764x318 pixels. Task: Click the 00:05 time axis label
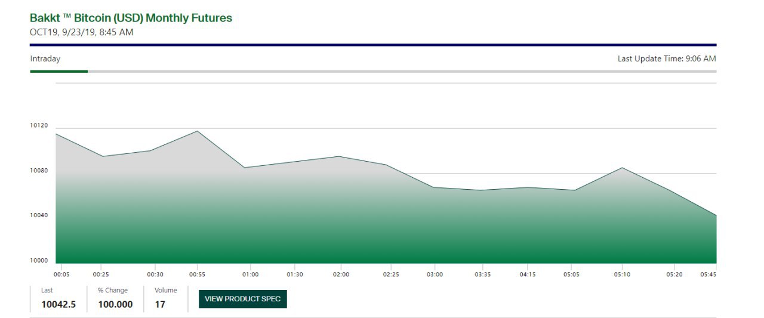click(x=61, y=274)
